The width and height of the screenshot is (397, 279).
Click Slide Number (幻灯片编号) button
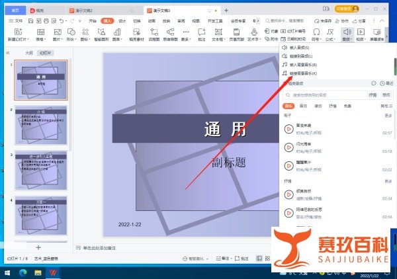tap(293, 31)
